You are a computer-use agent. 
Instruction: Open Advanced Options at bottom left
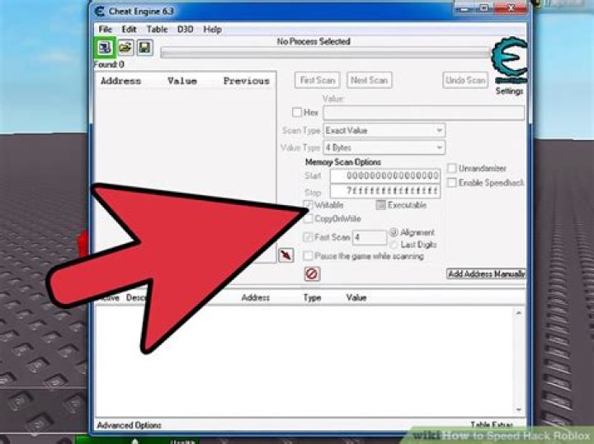click(x=129, y=425)
